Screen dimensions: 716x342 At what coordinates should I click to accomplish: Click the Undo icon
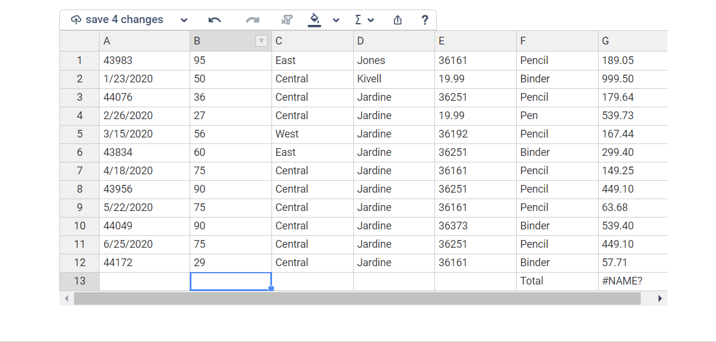[x=215, y=19]
